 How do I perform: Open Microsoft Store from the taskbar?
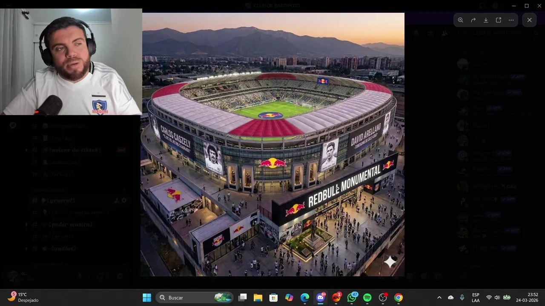click(273, 297)
